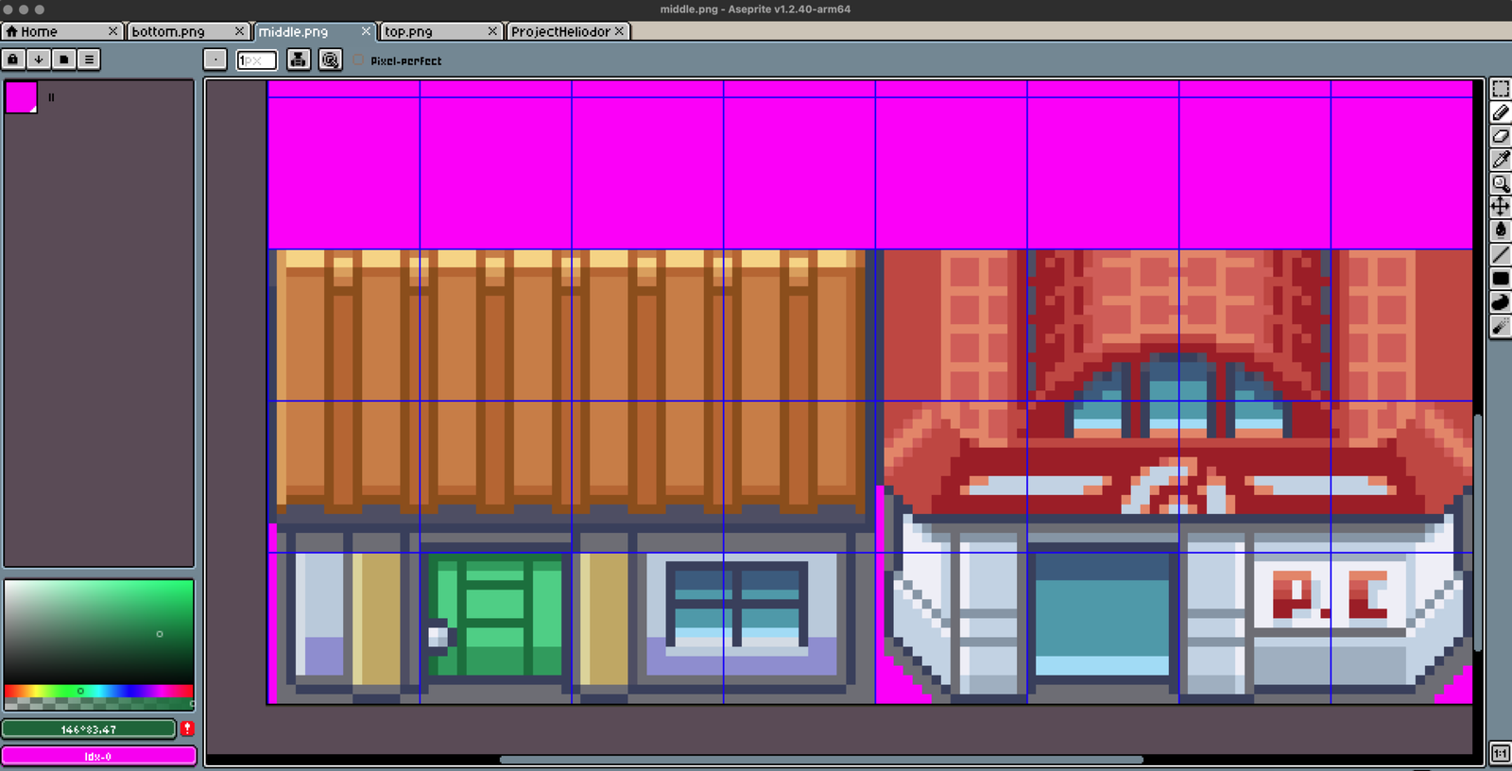Viewport: 1512px width, 771px height.
Task: Close the ProjectHeliodor tab
Action: [x=619, y=31]
